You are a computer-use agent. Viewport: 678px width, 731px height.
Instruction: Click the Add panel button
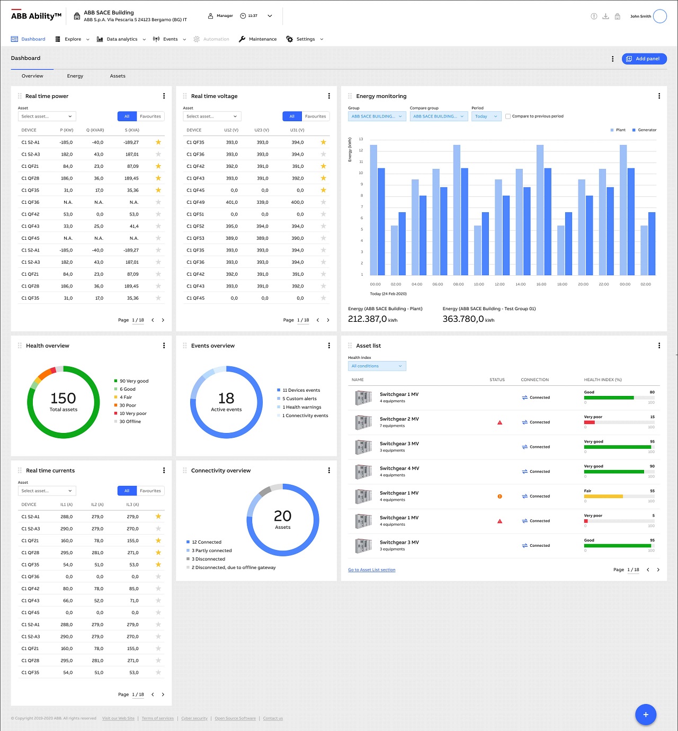click(x=644, y=59)
